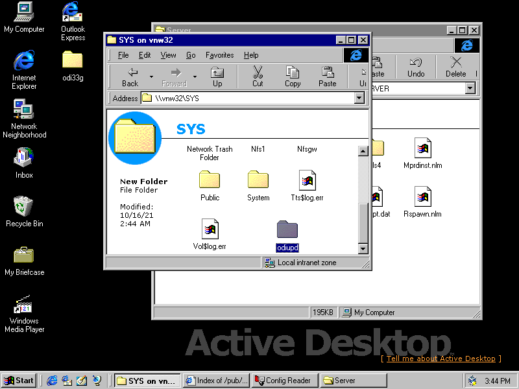The image size is (519, 389).
Task: Open the Edit menu
Action: coord(144,55)
